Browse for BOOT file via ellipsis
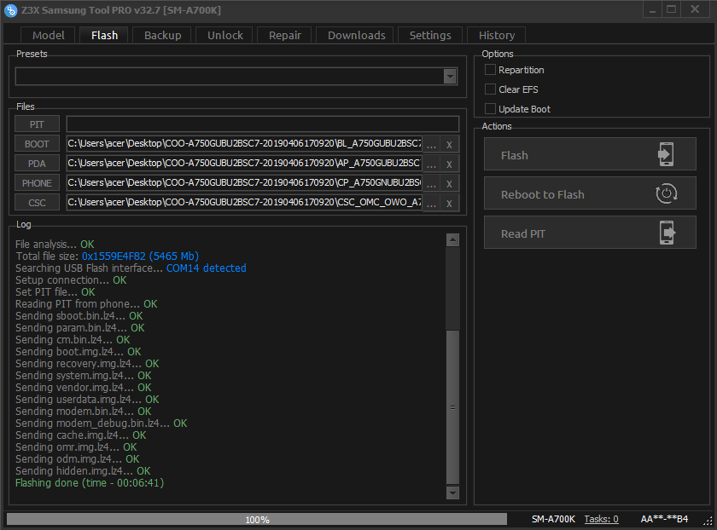 [431, 144]
